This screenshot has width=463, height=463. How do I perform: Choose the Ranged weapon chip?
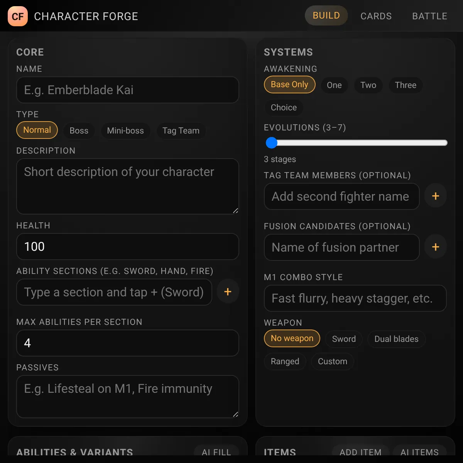click(x=285, y=362)
